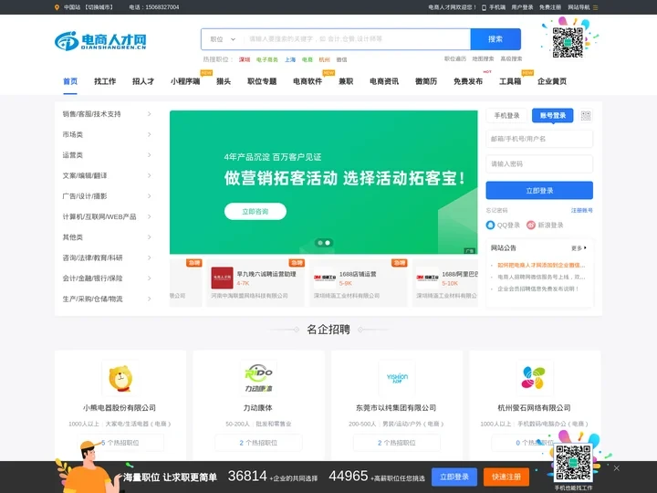This screenshot has width=657, height=493.
Task: Open the 招人才 nav item
Action: click(x=143, y=81)
